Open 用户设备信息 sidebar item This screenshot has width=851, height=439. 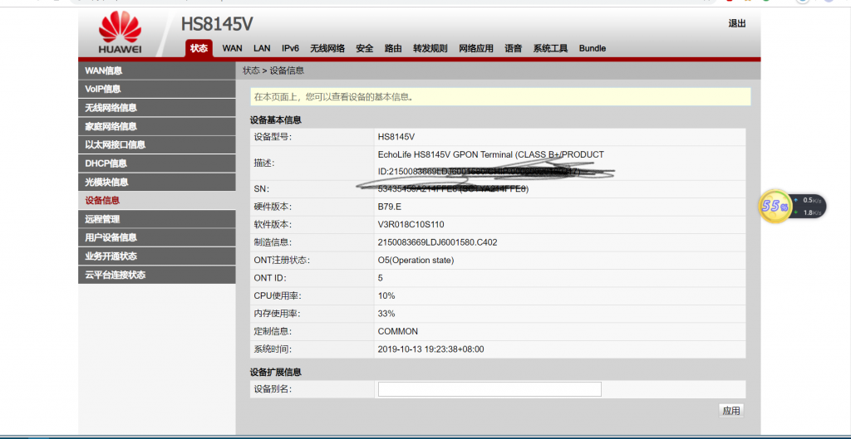[157, 237]
